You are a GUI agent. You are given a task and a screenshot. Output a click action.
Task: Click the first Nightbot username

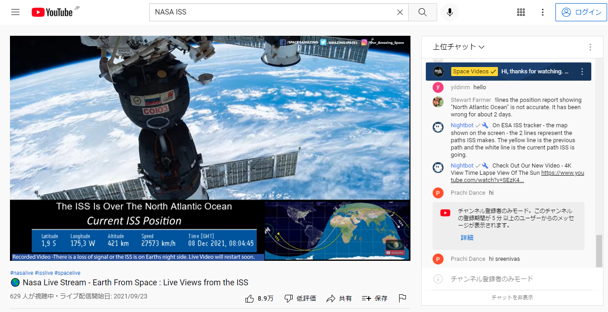coord(462,125)
